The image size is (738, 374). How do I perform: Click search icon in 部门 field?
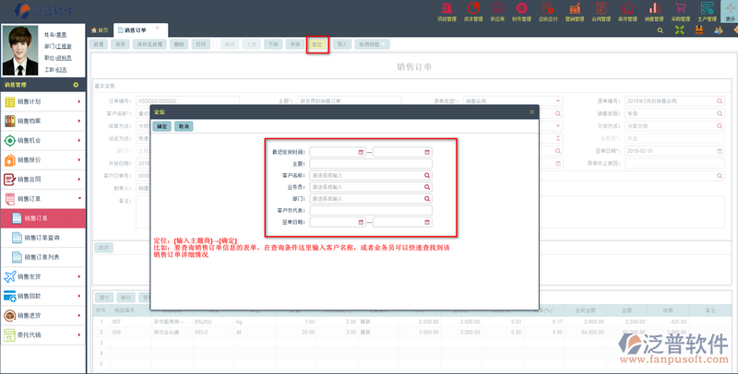click(427, 199)
